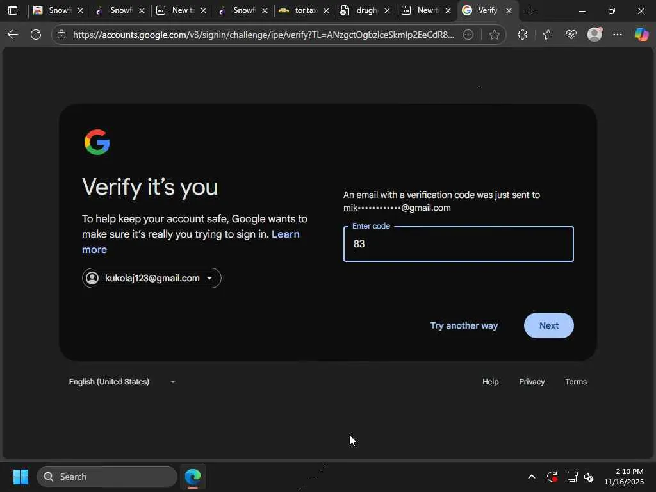Click the Edge icon in taskbar

point(193,477)
